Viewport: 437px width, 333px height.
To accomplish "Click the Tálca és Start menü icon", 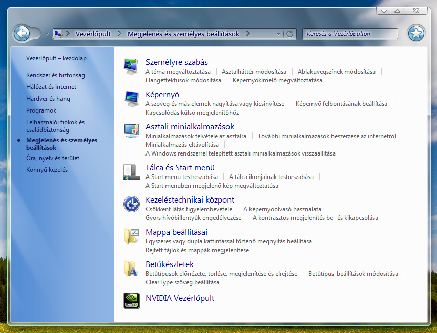I will (x=131, y=172).
